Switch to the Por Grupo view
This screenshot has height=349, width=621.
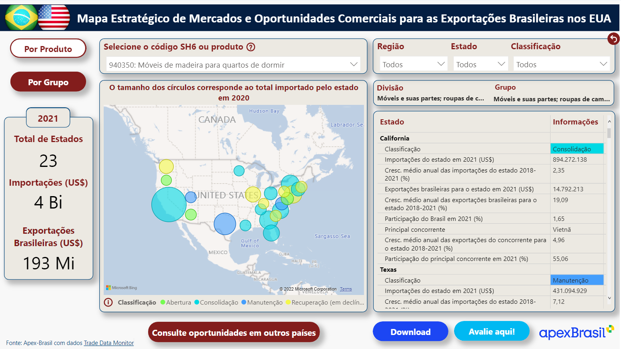coord(48,82)
